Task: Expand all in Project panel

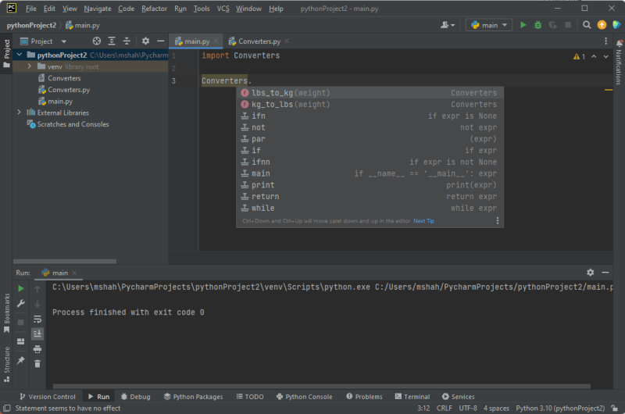Action: point(112,41)
